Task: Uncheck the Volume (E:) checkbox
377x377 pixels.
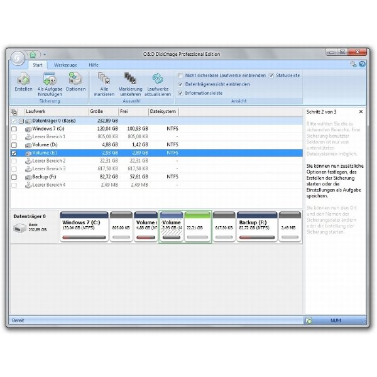Action: coord(14,153)
